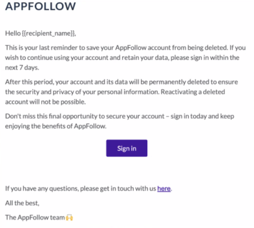
Task: Click 'After this period' sentence start
Action: (29, 82)
